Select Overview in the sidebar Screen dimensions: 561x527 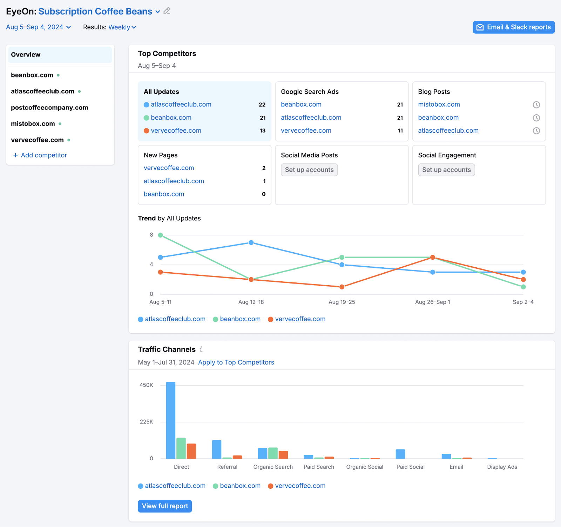pyautogui.click(x=25, y=54)
